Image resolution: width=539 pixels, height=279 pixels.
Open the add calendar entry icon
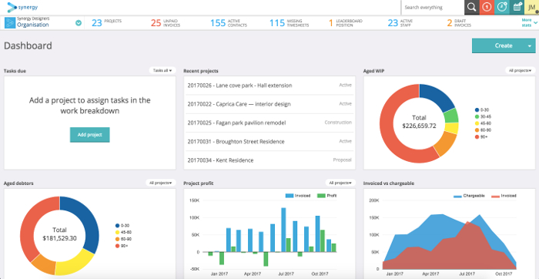coord(517,7)
